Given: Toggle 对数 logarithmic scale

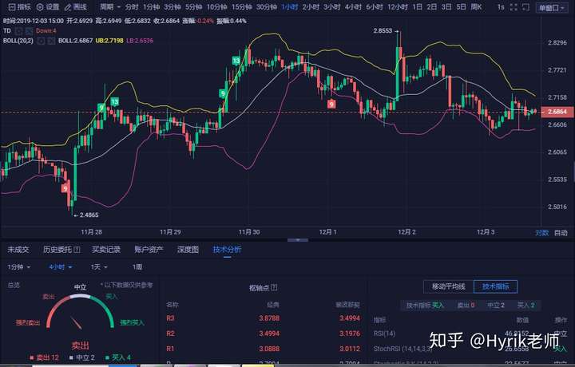Looking at the screenshot, I should point(542,233).
